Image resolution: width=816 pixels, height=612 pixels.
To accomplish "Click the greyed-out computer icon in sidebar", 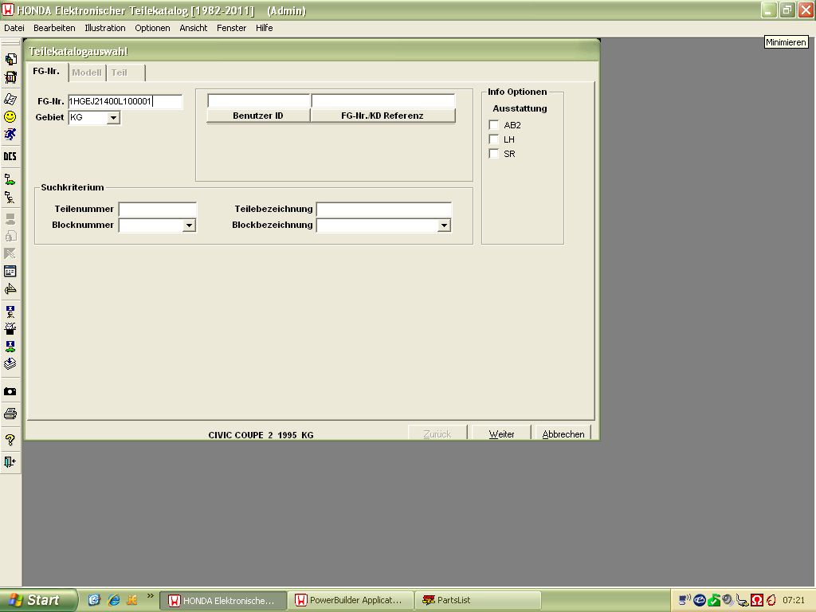I will pos(10,218).
